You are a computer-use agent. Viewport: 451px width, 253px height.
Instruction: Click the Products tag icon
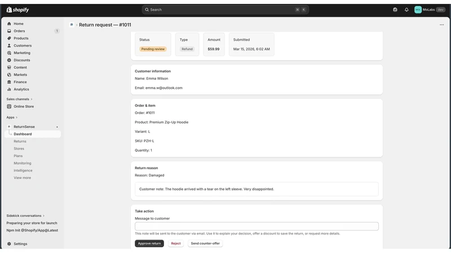click(9, 38)
